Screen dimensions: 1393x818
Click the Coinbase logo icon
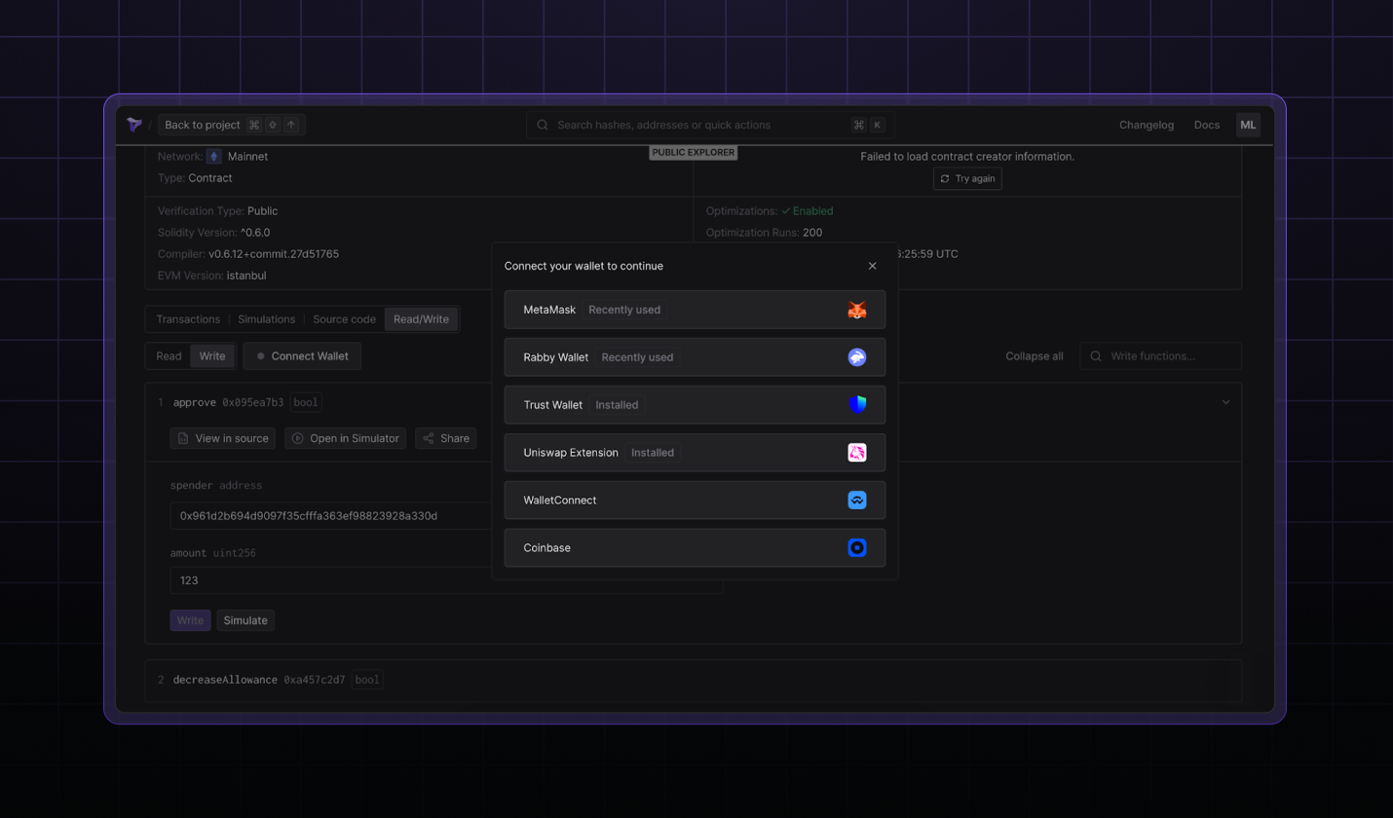coord(856,548)
